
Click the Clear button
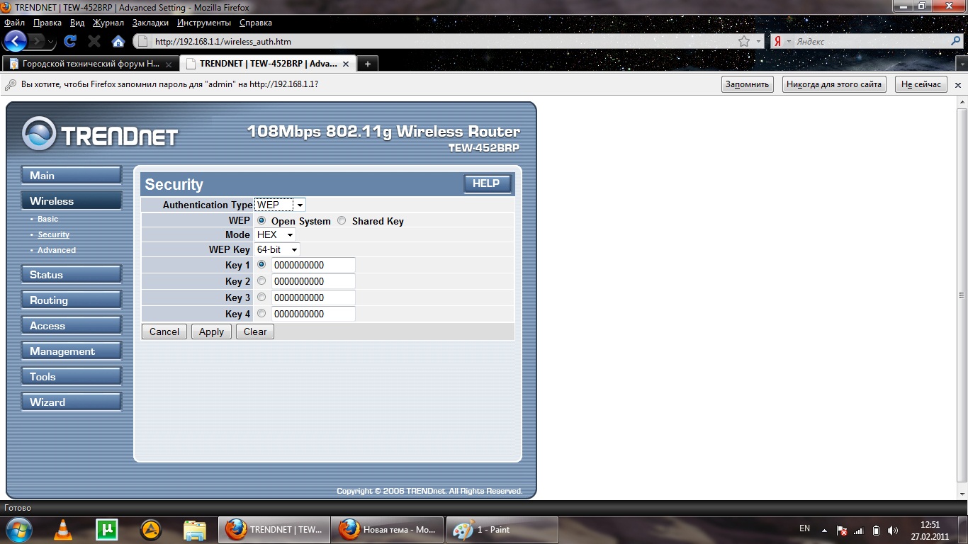(255, 331)
